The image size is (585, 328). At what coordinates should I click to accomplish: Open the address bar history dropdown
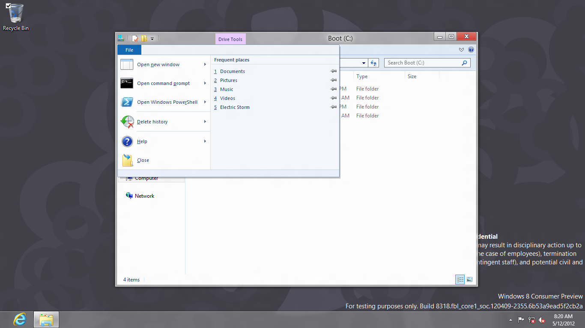tap(364, 63)
